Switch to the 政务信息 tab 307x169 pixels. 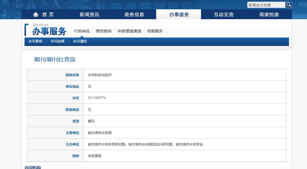coord(134,15)
